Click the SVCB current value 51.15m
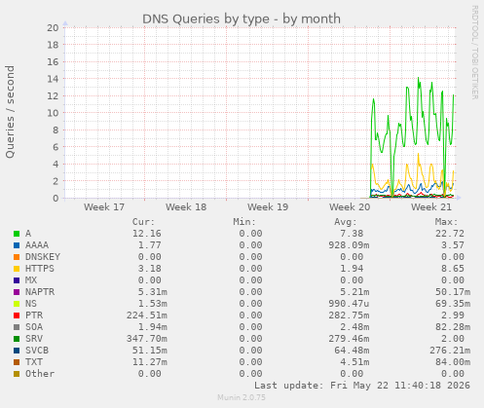 [x=150, y=351]
